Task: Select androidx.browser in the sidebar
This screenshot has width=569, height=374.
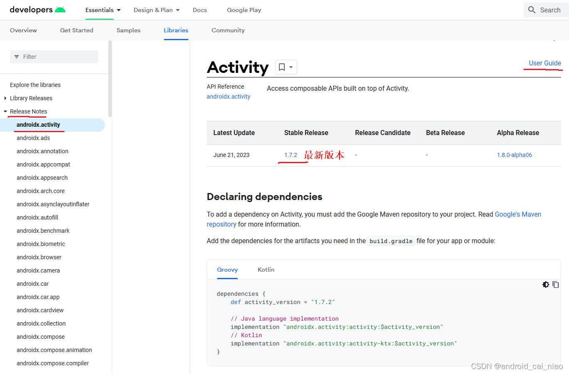Action: [x=39, y=257]
